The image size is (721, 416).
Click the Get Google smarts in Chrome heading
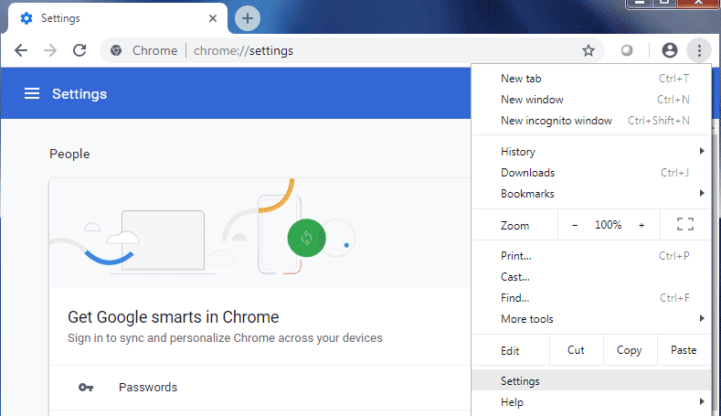point(173,317)
